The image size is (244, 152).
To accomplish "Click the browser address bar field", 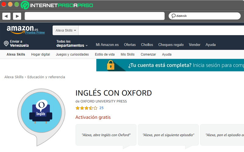I will 95,16.
